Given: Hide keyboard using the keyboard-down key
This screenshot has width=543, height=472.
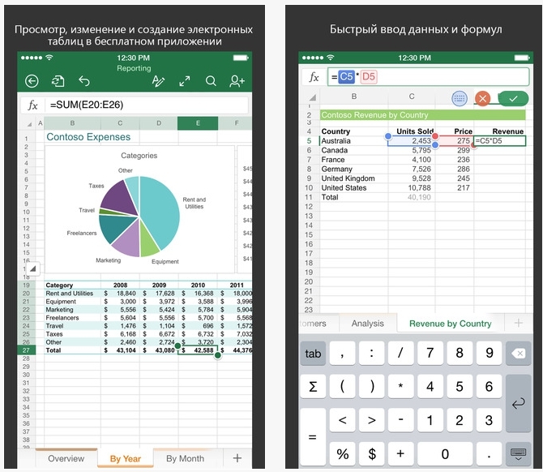Looking at the screenshot, I should tap(516, 453).
